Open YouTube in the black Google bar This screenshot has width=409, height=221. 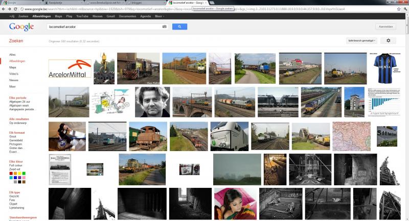(x=82, y=16)
